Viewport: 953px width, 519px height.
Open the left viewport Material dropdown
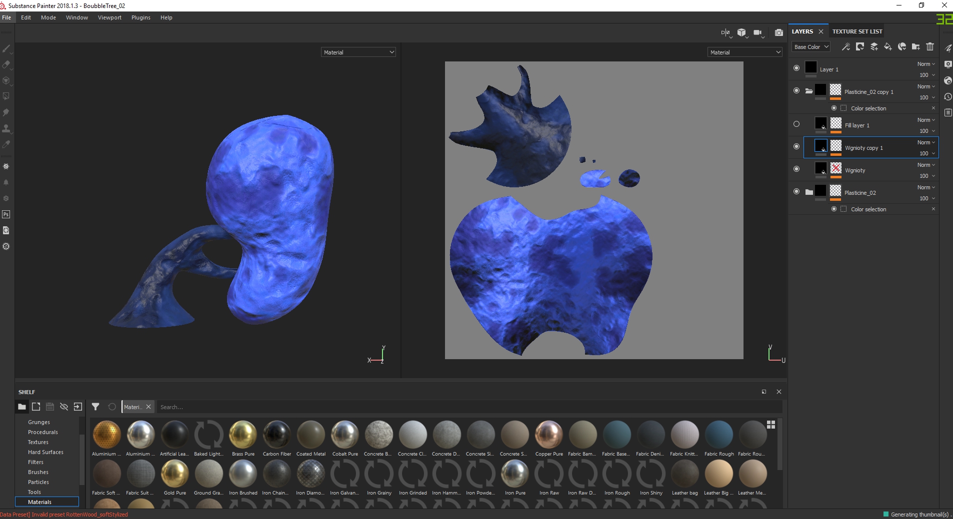[x=358, y=52]
